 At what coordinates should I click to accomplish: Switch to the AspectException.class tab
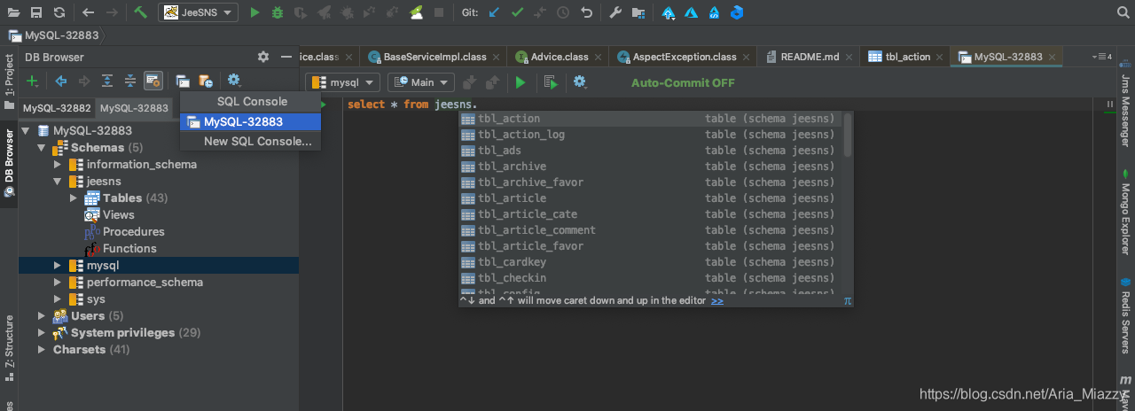coord(685,57)
